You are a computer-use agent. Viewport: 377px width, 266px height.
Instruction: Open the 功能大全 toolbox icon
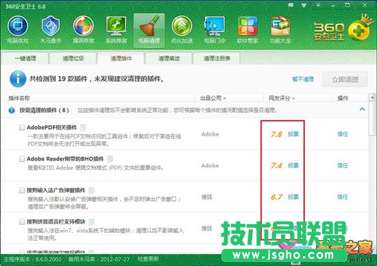(x=280, y=29)
